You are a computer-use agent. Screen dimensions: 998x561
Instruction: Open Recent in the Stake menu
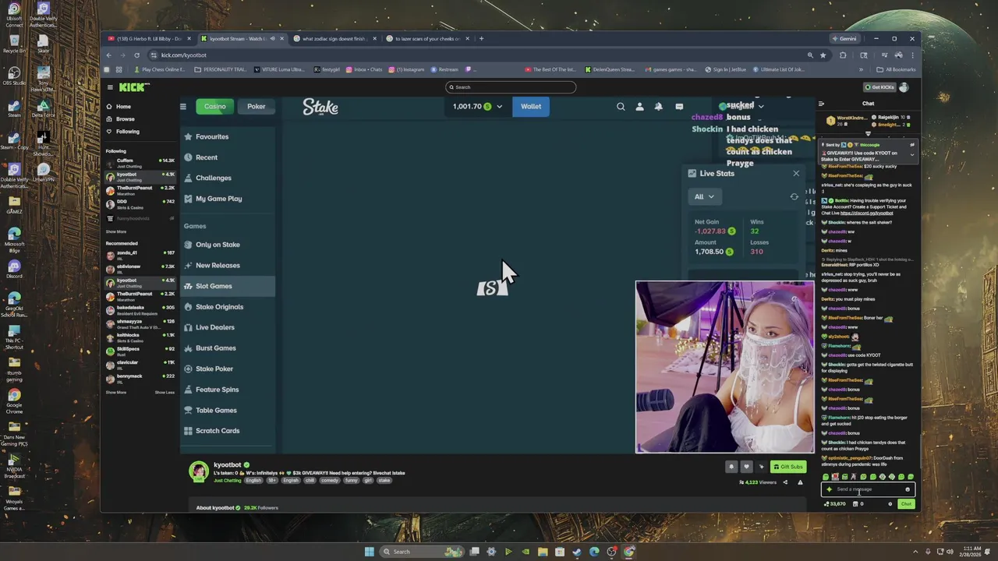[228, 157]
